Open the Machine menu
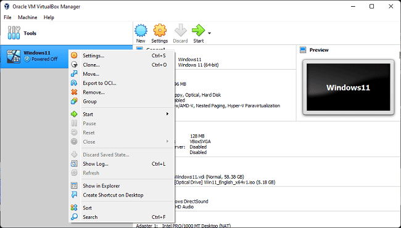Viewport: 401px width, 228px height. [x=27, y=17]
